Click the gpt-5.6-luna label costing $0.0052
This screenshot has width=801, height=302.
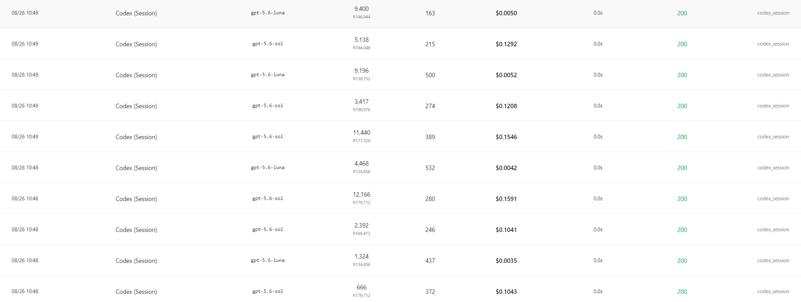[268, 75]
